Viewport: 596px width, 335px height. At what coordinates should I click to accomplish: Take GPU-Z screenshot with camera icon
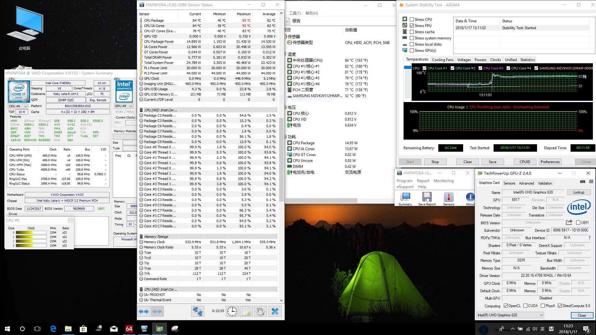[x=583, y=181]
